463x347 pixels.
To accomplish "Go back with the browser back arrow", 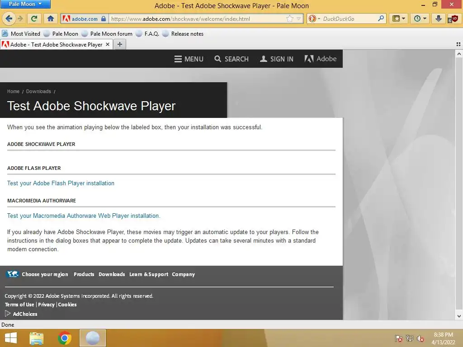I will tap(9, 19).
